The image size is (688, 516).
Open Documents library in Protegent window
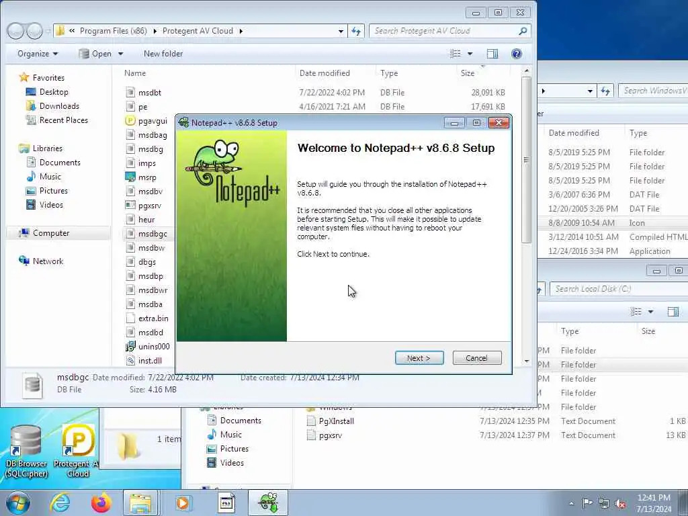(60, 163)
